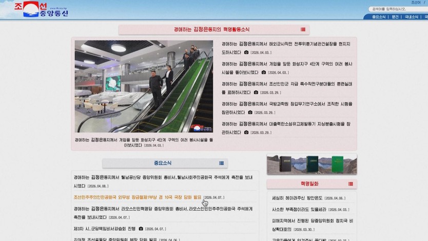The width and height of the screenshot is (428, 241).
Task: Open article 제3차 시,군당책임비서강습회 진행
Action: coord(105,229)
